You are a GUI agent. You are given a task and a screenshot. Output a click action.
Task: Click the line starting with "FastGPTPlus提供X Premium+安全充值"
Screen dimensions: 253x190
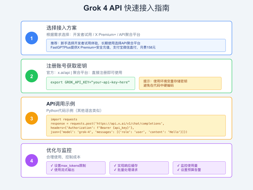(103, 47)
